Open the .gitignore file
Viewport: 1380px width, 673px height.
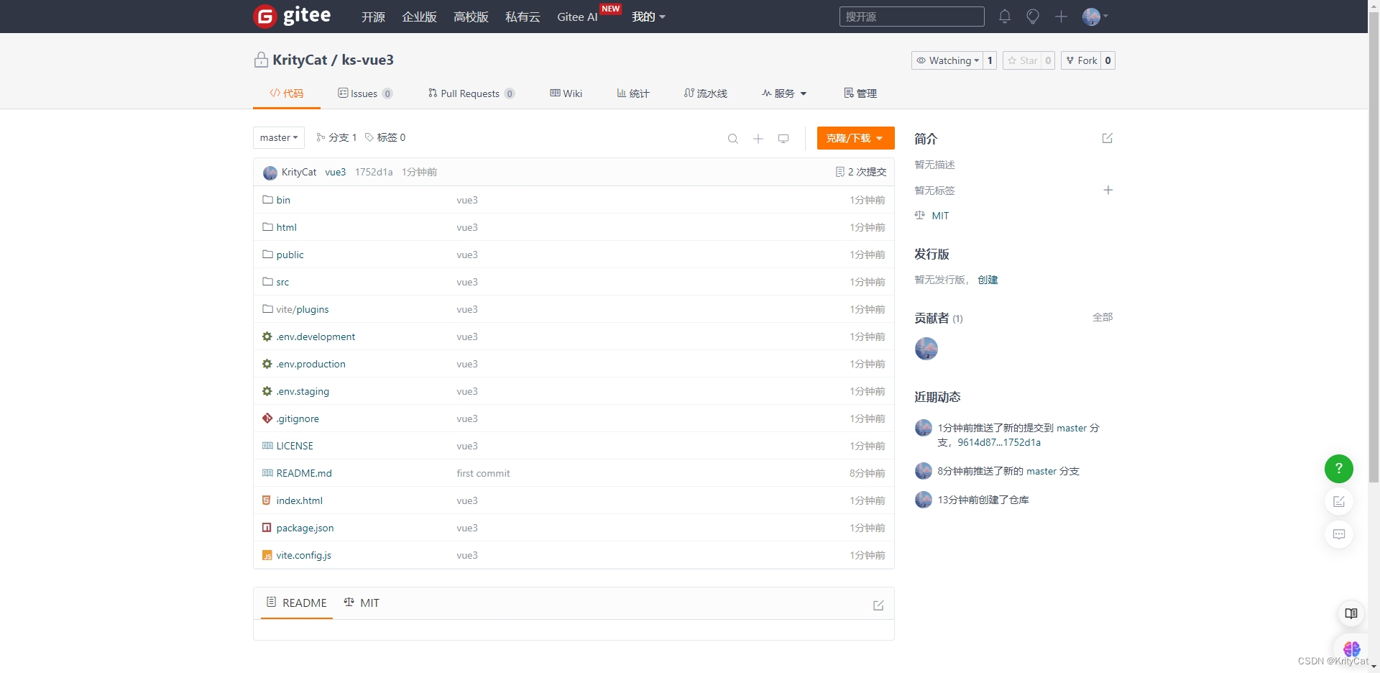tap(298, 418)
